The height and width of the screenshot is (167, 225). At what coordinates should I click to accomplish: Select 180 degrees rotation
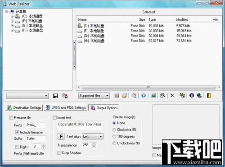[x=114, y=136]
